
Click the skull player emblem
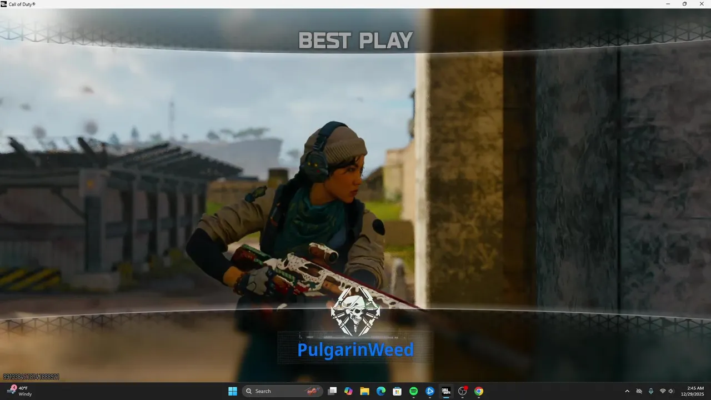click(355, 311)
